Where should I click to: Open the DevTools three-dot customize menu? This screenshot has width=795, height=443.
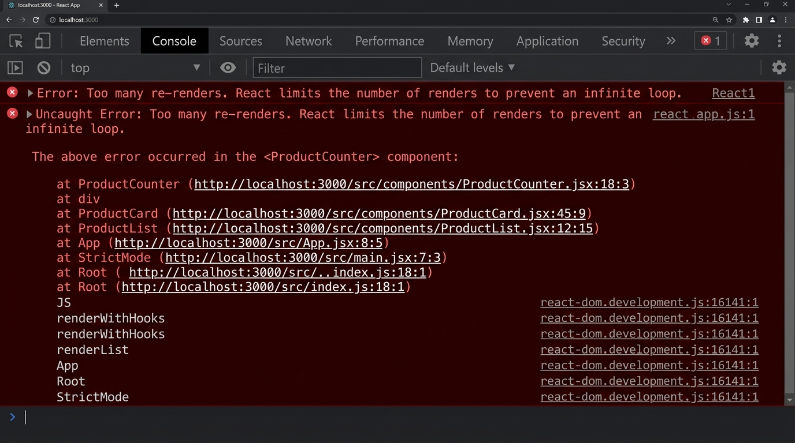[779, 40]
